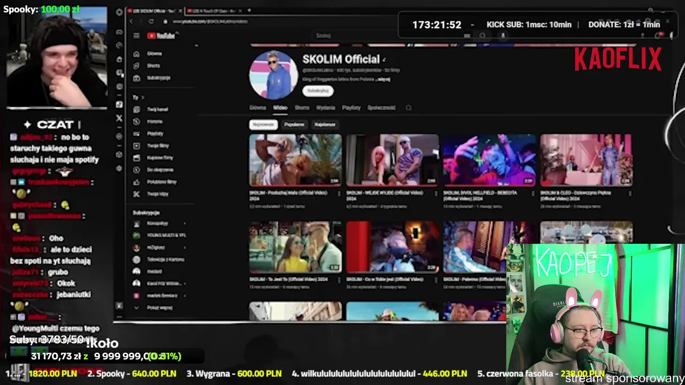Close the SKOLIM Official browser tab
This screenshot has height=385, width=685.
(180, 11)
